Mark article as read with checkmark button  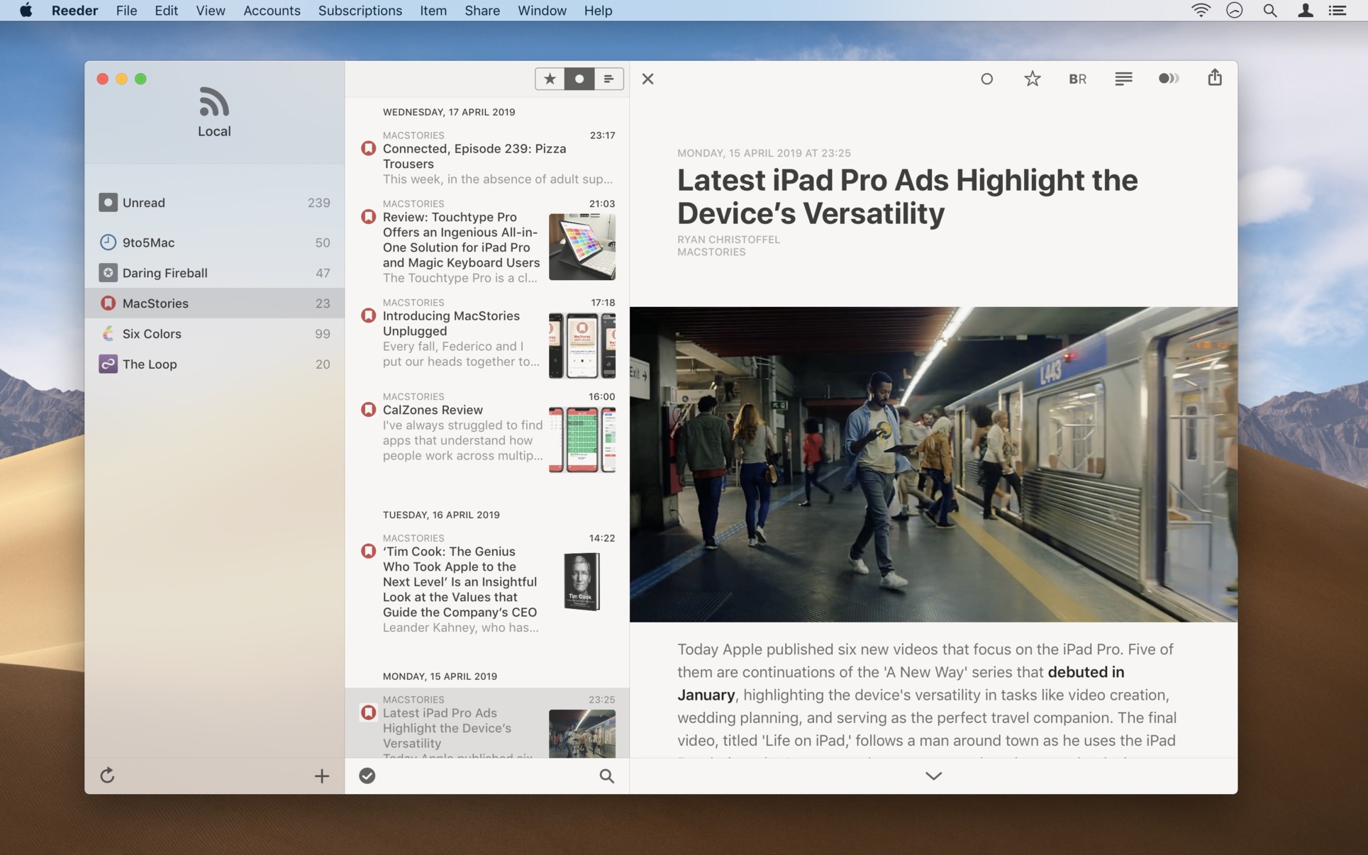click(x=367, y=776)
